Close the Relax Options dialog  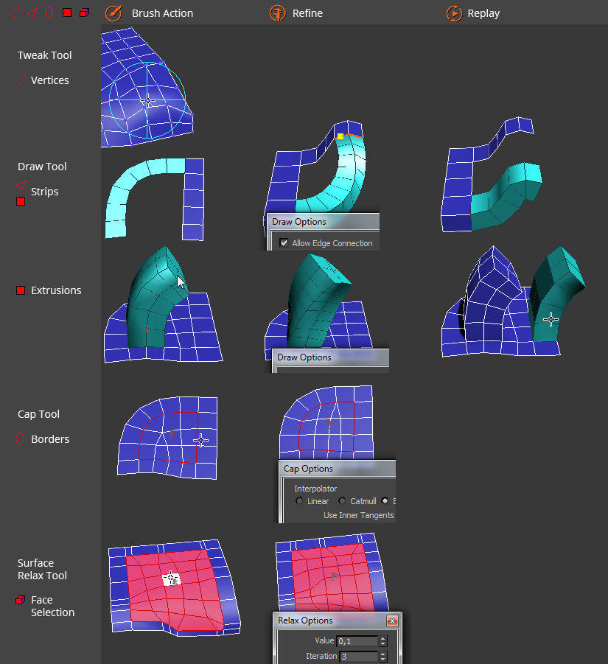click(x=392, y=621)
